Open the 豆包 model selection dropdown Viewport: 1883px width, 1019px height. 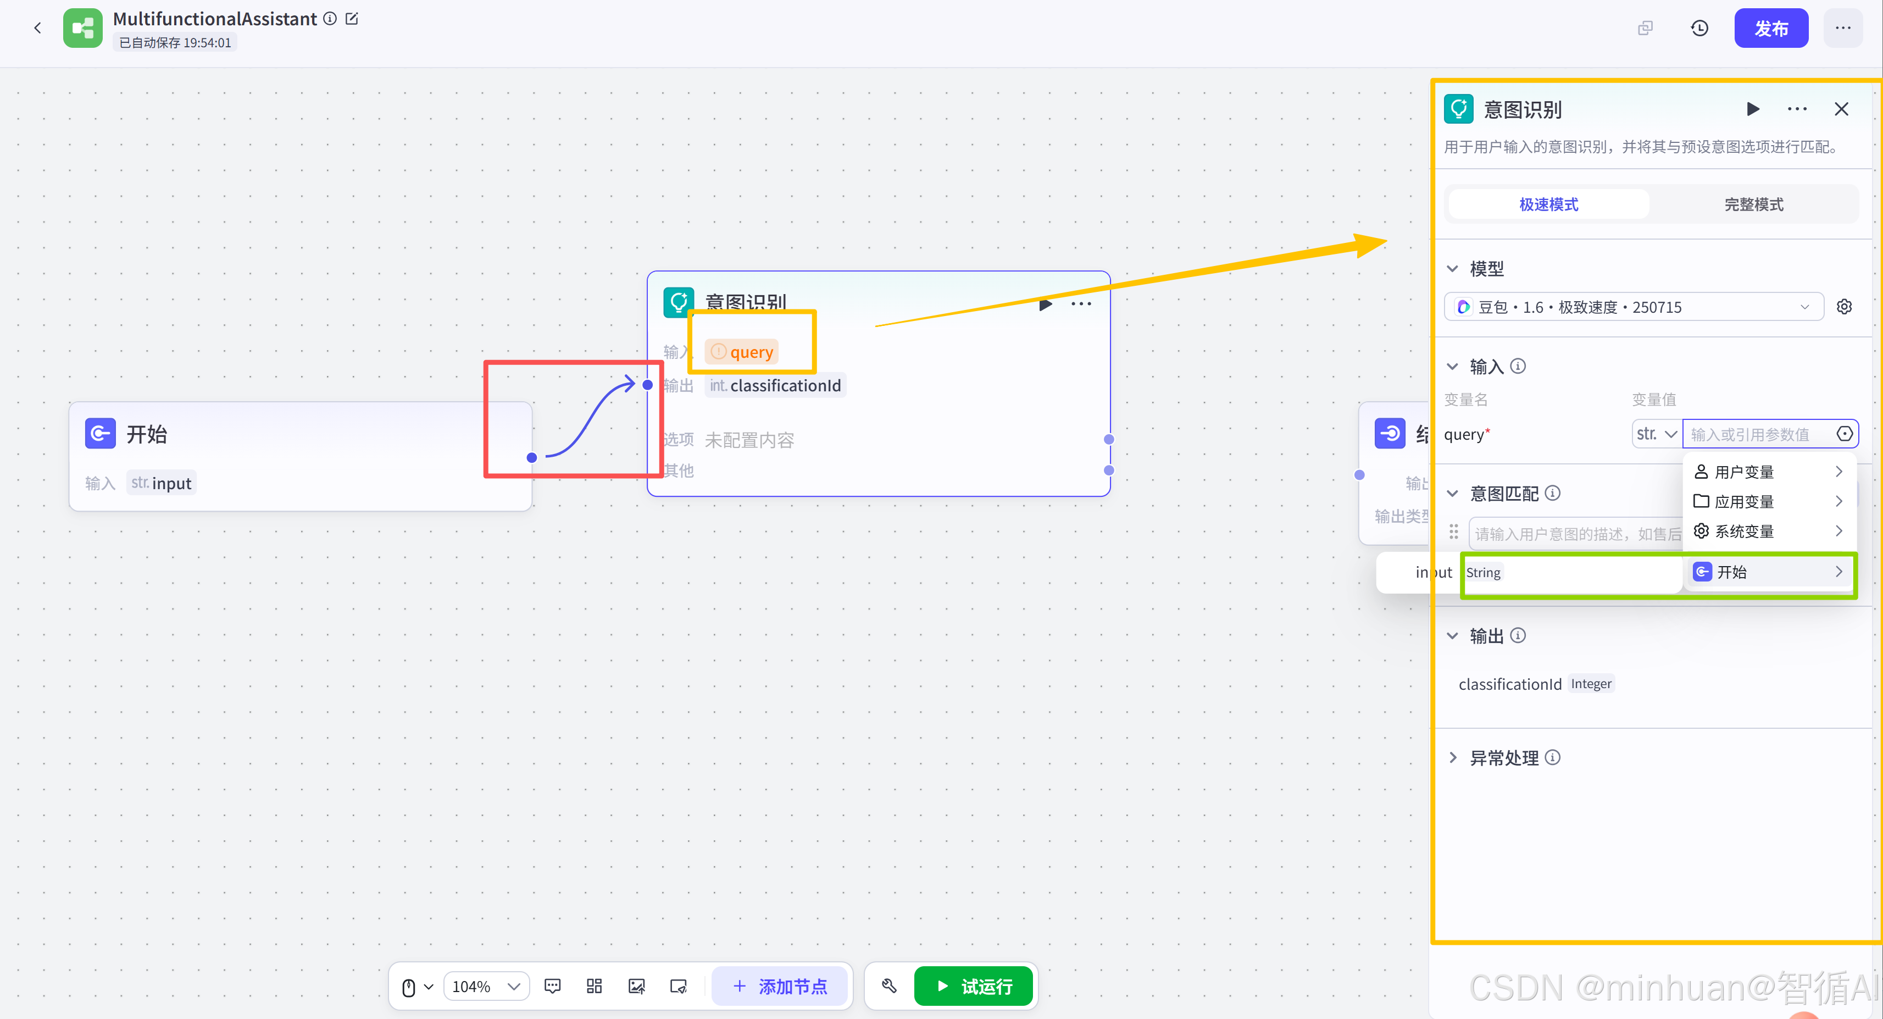(1633, 307)
